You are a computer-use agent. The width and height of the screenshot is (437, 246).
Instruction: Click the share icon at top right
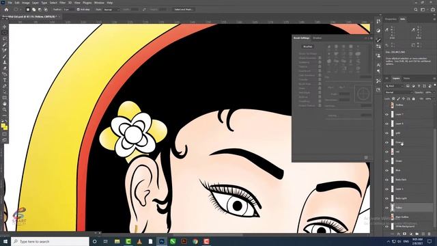click(433, 10)
